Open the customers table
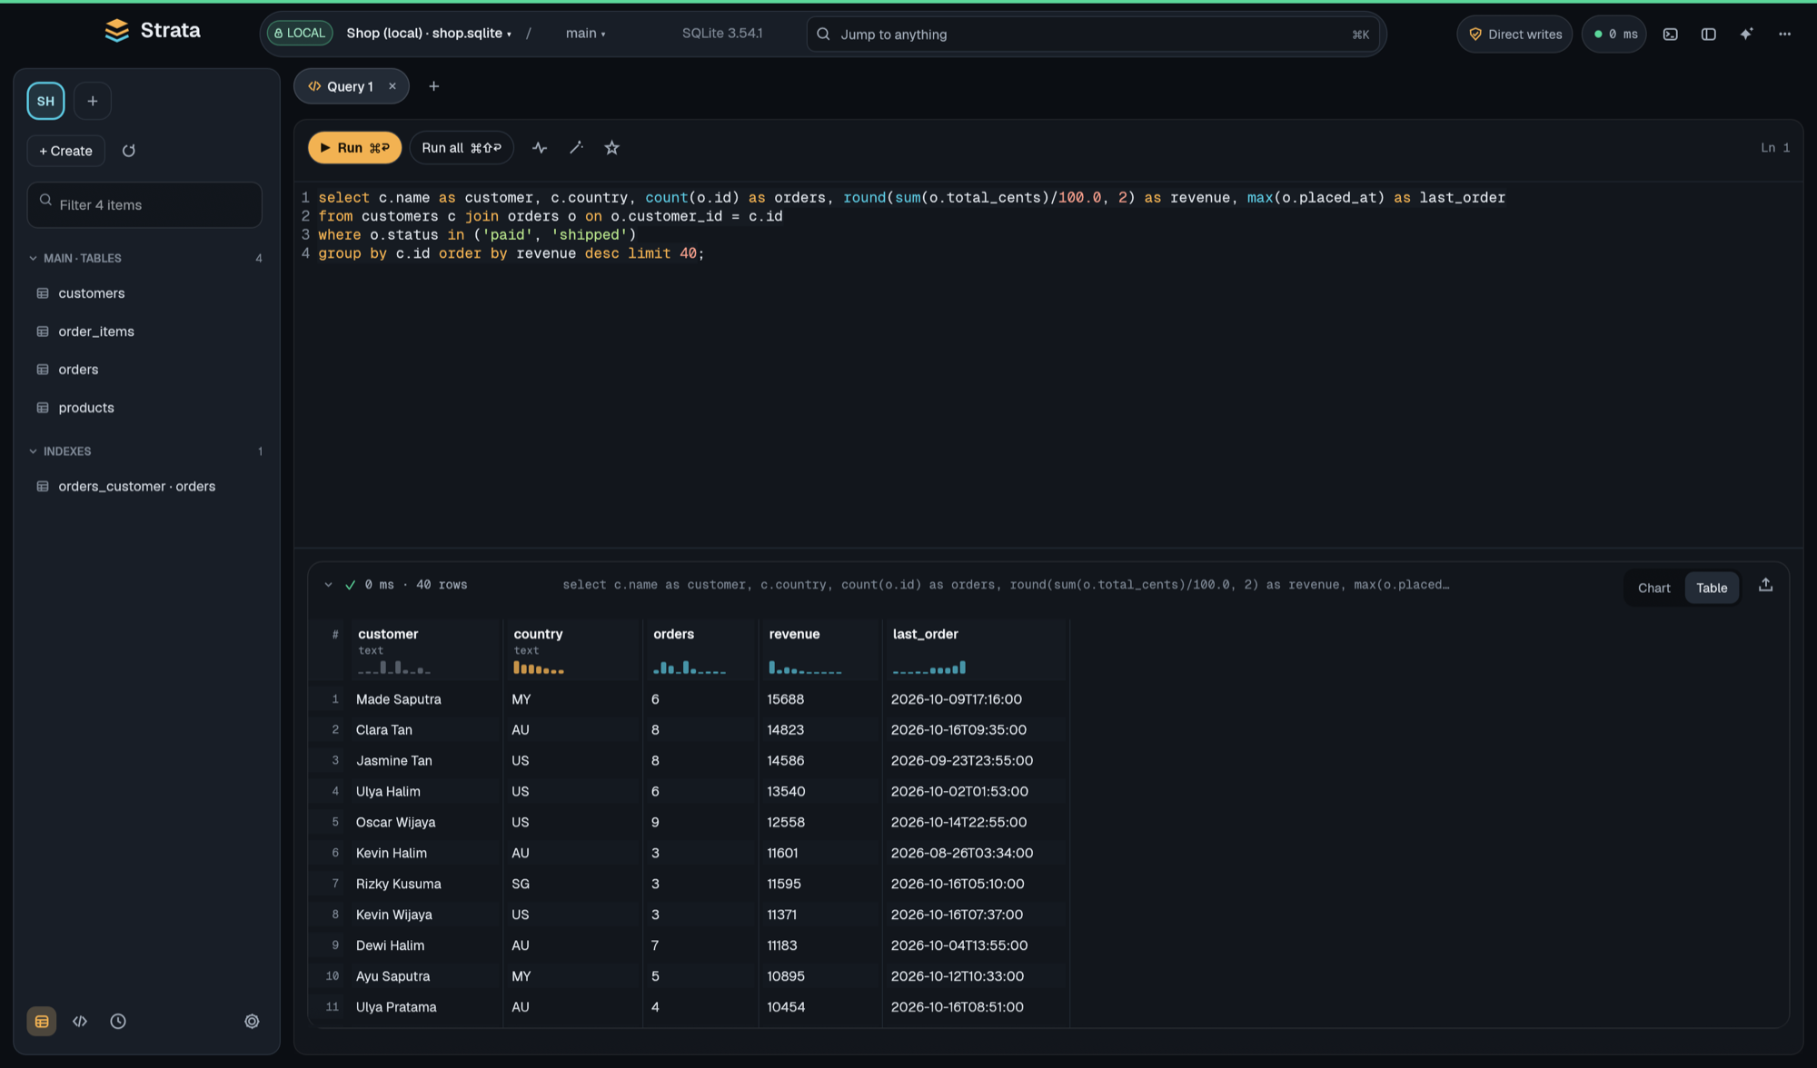The width and height of the screenshot is (1817, 1068). 145,293
